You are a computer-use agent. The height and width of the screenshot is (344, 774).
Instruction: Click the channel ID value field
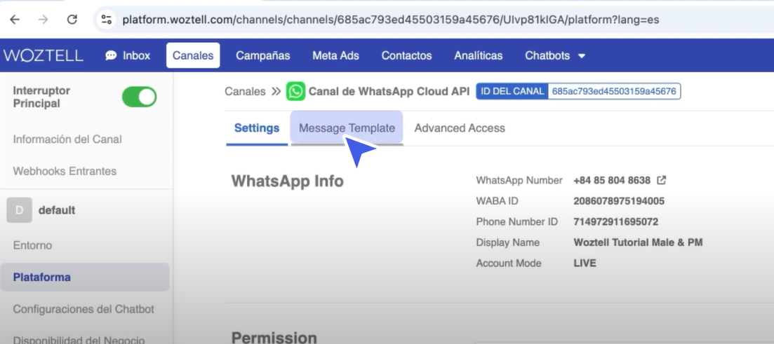614,91
